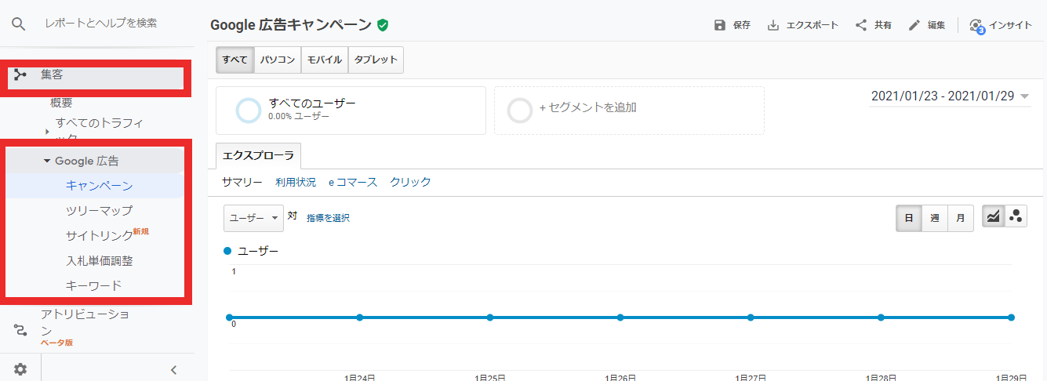Switch to クリック sub-tab
The image size is (1047, 381).
[x=411, y=182]
